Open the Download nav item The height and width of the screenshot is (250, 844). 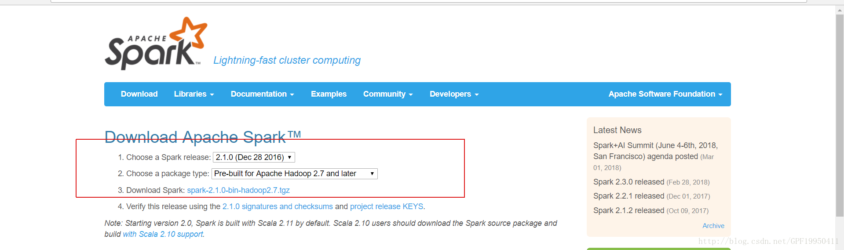[x=139, y=94]
